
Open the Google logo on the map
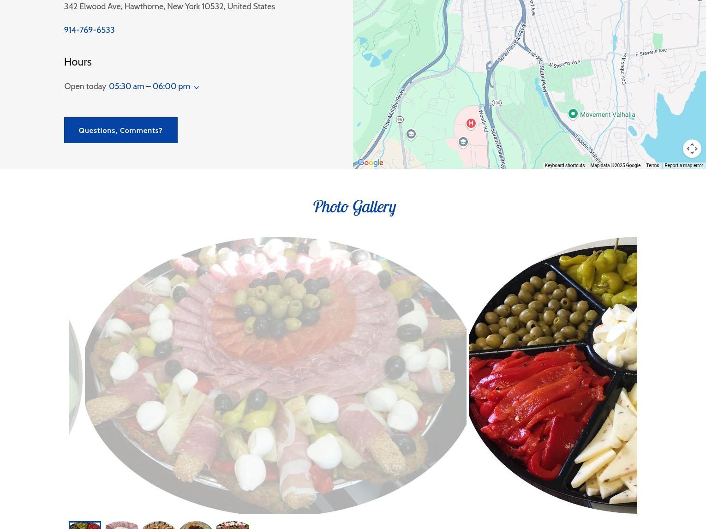(x=370, y=162)
